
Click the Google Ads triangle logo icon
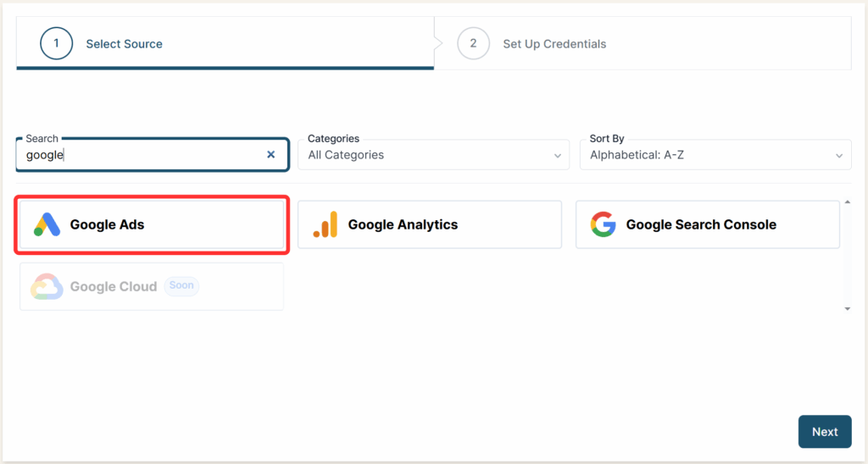[47, 224]
